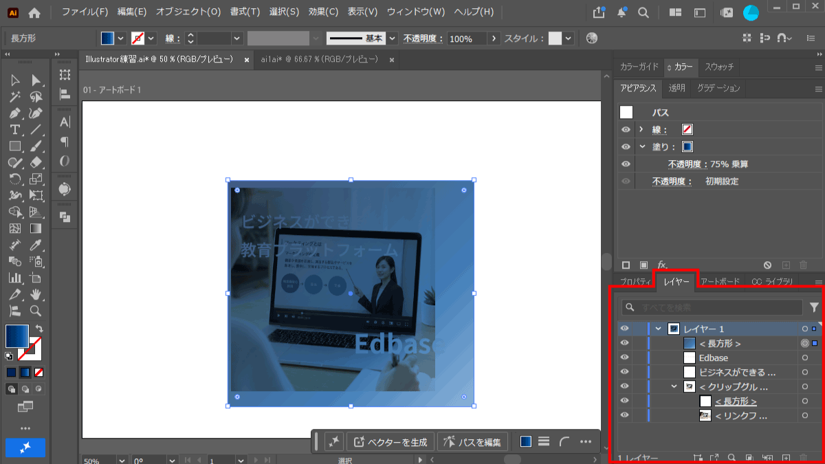Open the スタイル graphic style dropdown
The image size is (825, 464).
(568, 38)
